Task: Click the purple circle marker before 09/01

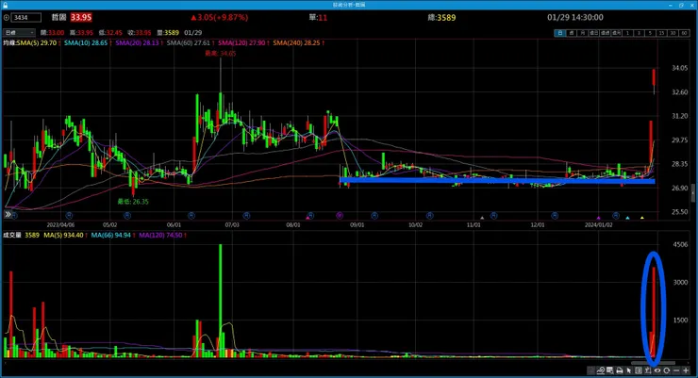Action: coord(340,216)
